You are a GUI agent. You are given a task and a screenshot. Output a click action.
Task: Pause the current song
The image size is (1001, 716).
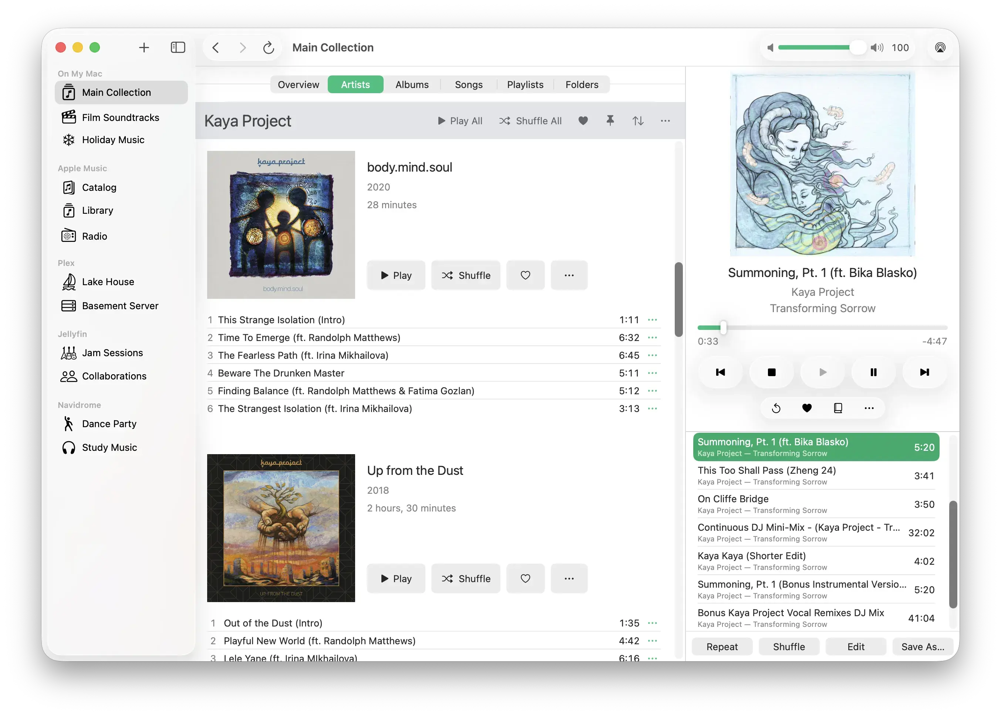(x=873, y=372)
